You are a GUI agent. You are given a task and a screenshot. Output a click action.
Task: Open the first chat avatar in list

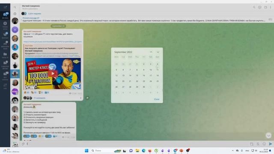coord(15,21)
